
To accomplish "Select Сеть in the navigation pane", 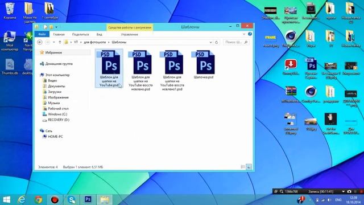I will click(48, 131).
